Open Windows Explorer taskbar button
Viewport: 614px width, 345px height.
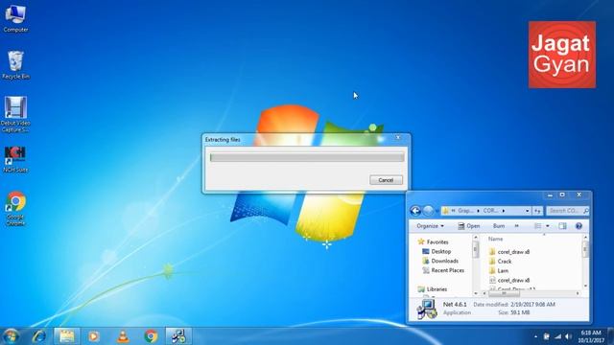pyautogui.click(x=66, y=336)
